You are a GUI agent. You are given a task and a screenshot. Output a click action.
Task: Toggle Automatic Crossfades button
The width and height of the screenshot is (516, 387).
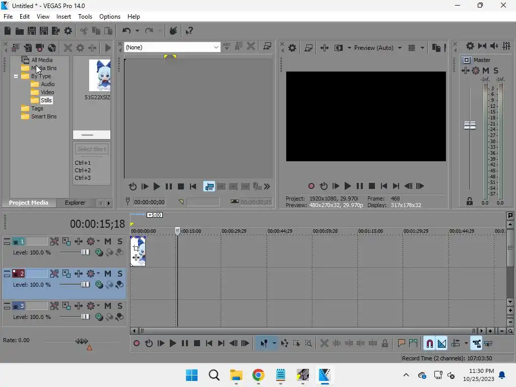[442, 344]
